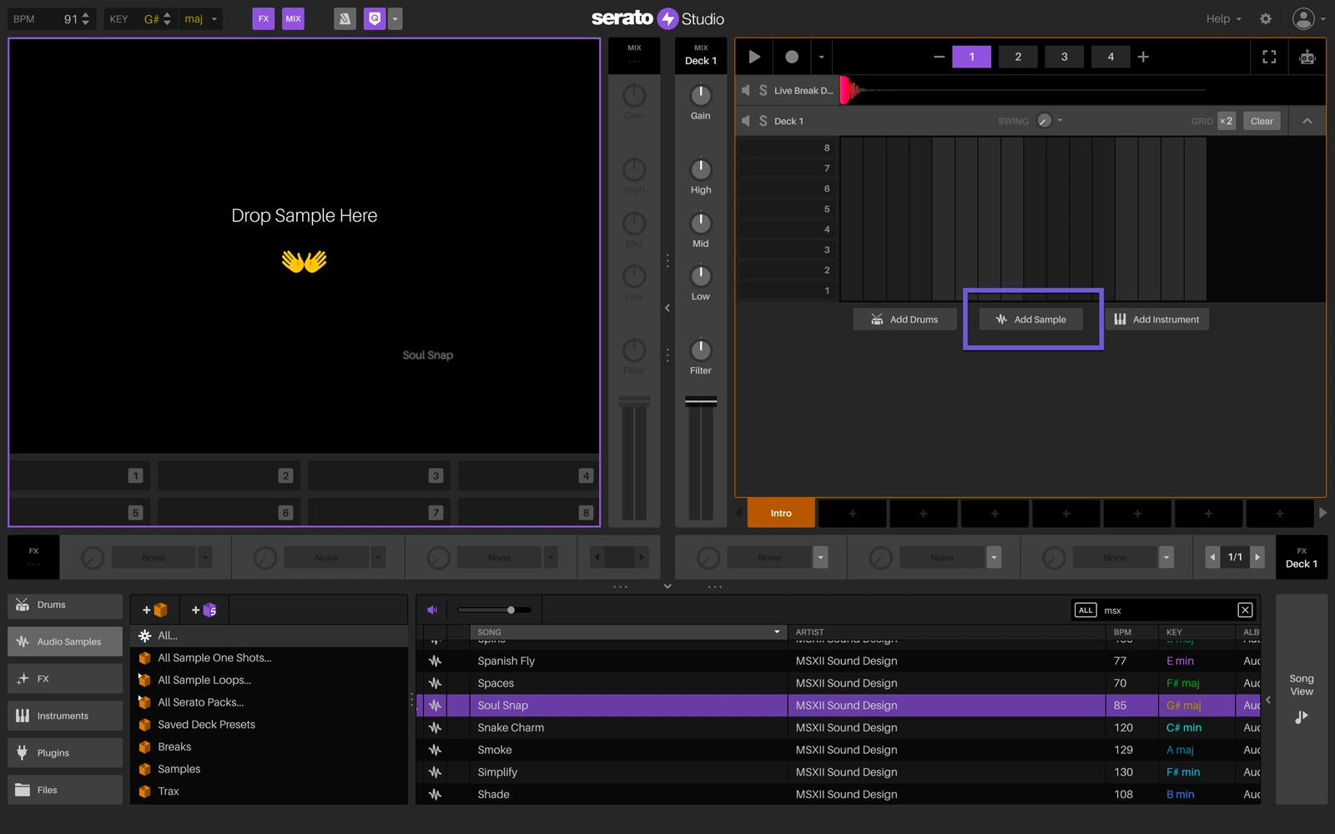The height and width of the screenshot is (834, 1335).
Task: Toggle the fullscreen view icon
Action: tap(1269, 57)
